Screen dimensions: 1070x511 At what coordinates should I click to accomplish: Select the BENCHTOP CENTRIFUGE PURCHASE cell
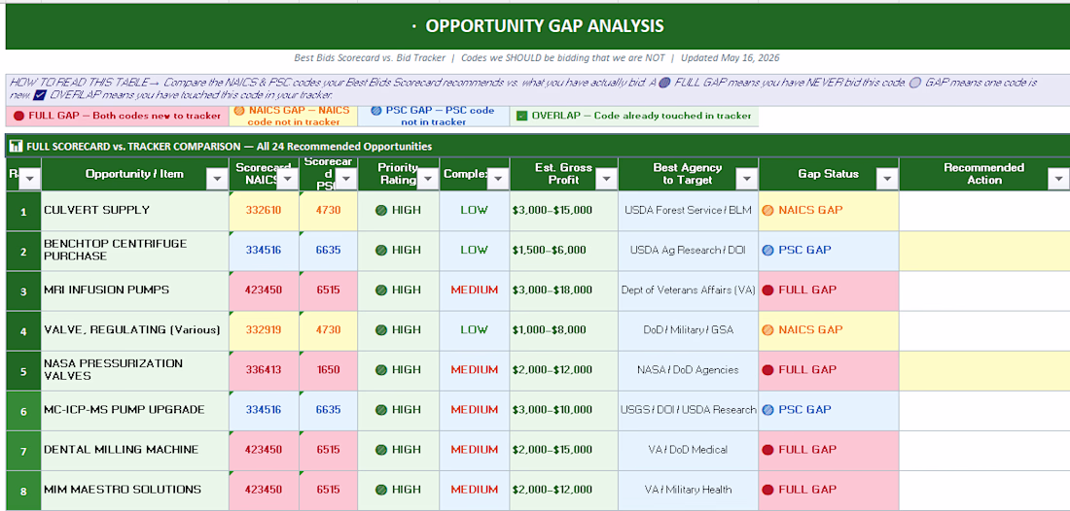[x=135, y=251]
